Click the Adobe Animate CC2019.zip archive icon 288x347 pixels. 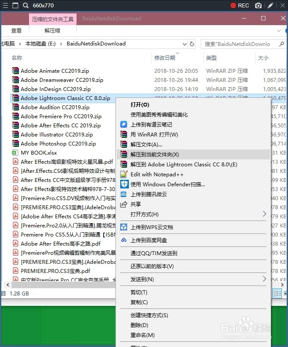click(x=16, y=71)
